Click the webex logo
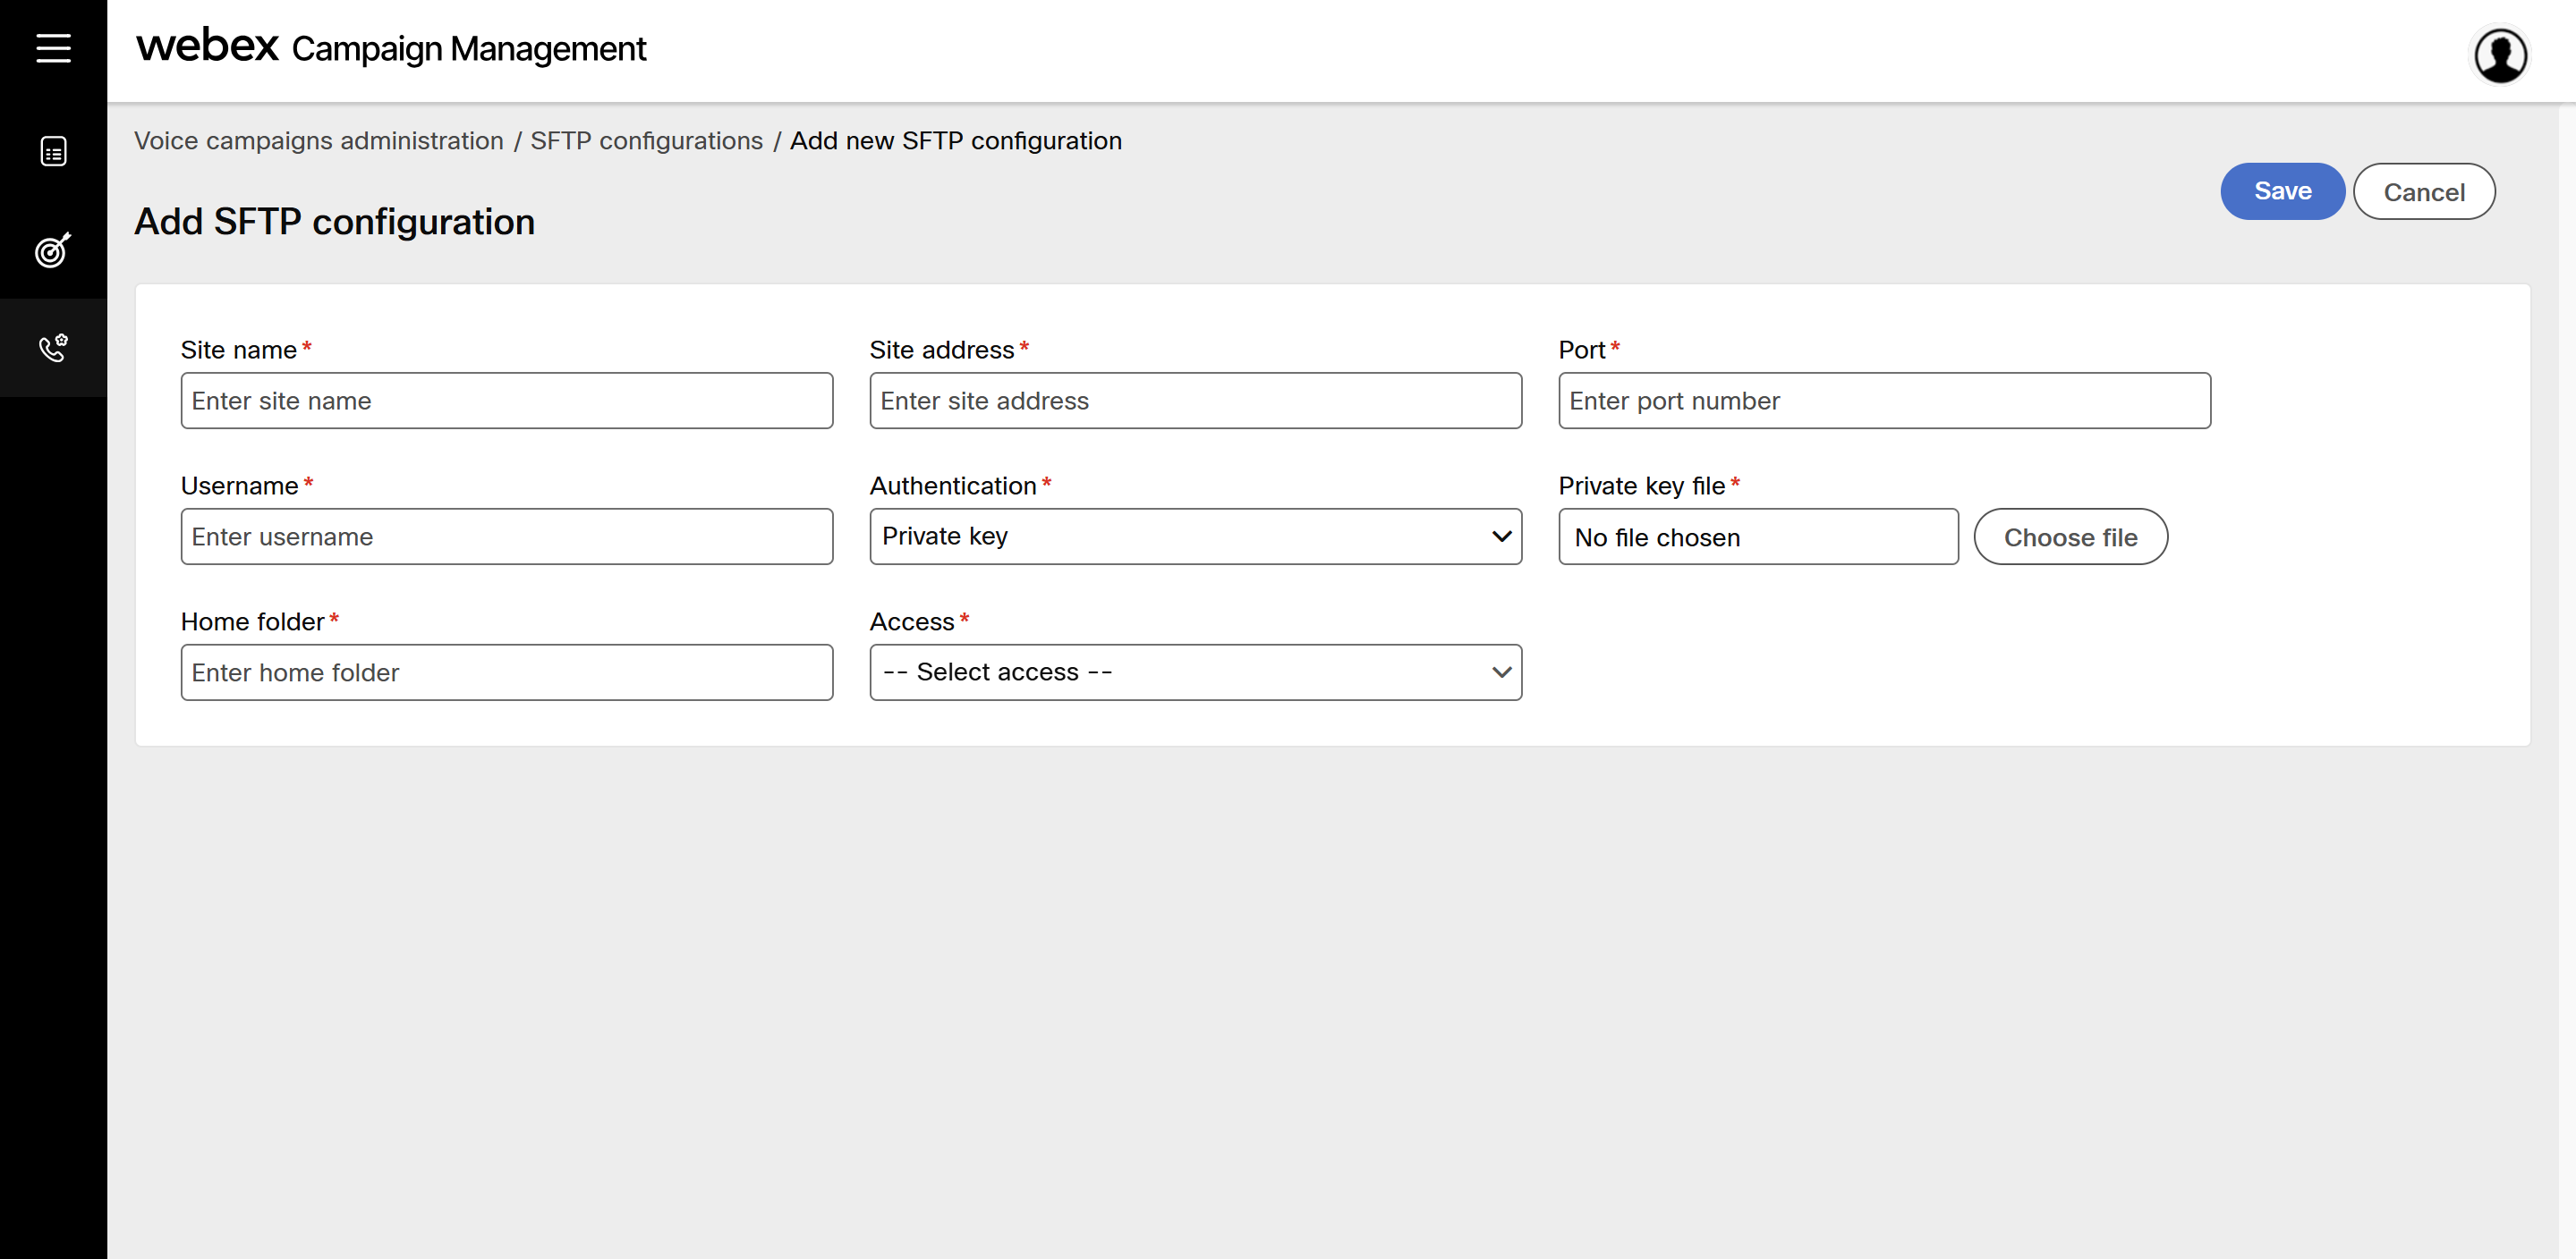Image resolution: width=2576 pixels, height=1259 pixels. (207, 46)
